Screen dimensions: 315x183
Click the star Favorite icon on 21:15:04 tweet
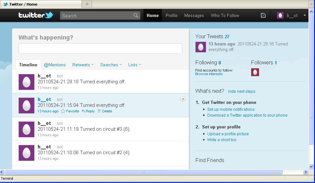[63, 111]
